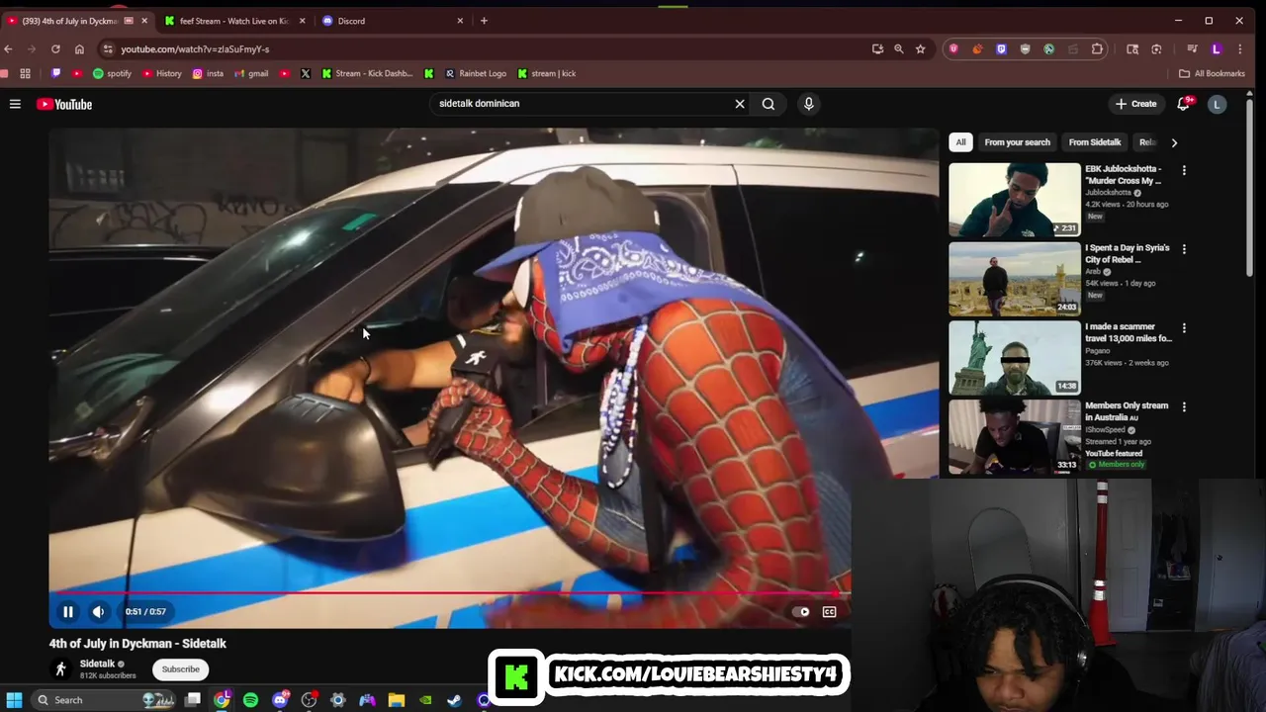Screen dimensions: 1266x712
Task: Clear the search query with X
Action: pos(740,104)
